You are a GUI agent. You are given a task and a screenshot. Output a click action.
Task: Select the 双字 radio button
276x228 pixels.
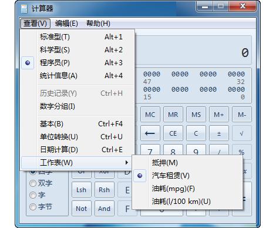click(x=33, y=183)
